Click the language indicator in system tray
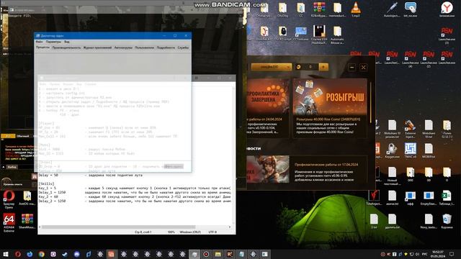The image size is (461, 259). coord(424,254)
